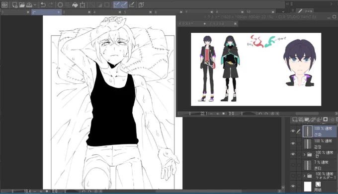338x194 pixels.
Task: Select the ツール palette tab
Action: [x=305, y=11]
